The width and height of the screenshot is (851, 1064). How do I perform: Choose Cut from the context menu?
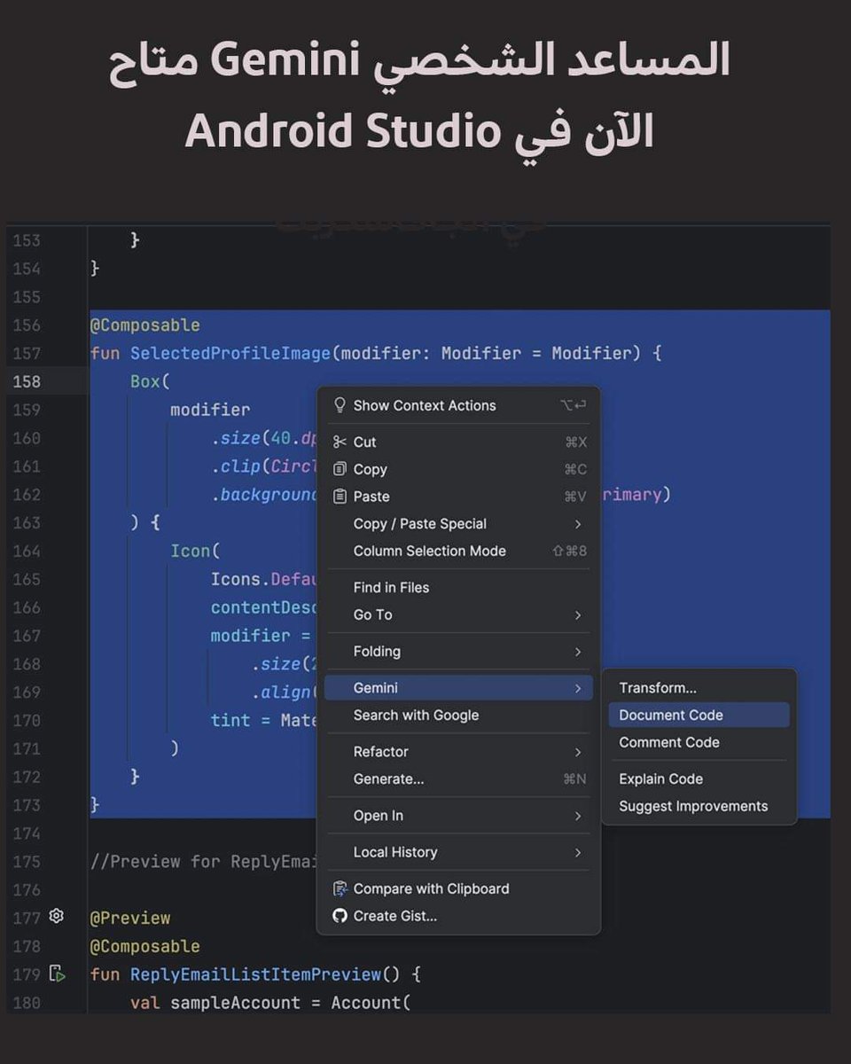[x=458, y=442]
